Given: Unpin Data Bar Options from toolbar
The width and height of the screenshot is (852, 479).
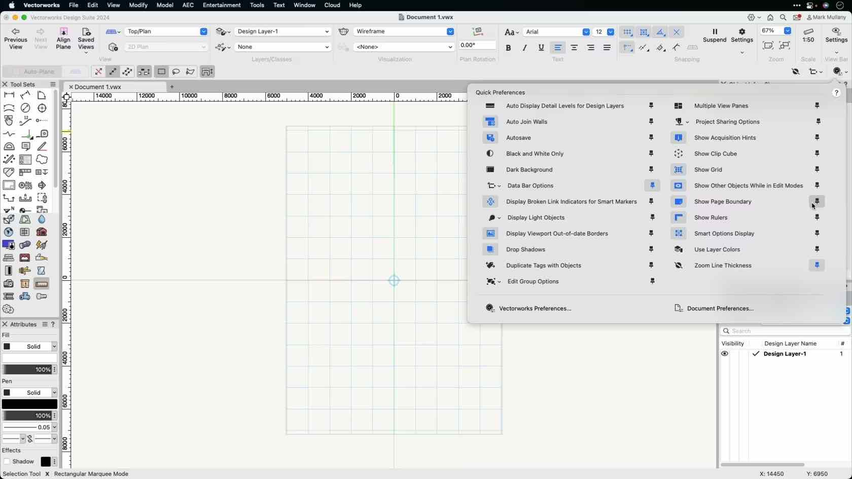Looking at the screenshot, I should coord(652,186).
